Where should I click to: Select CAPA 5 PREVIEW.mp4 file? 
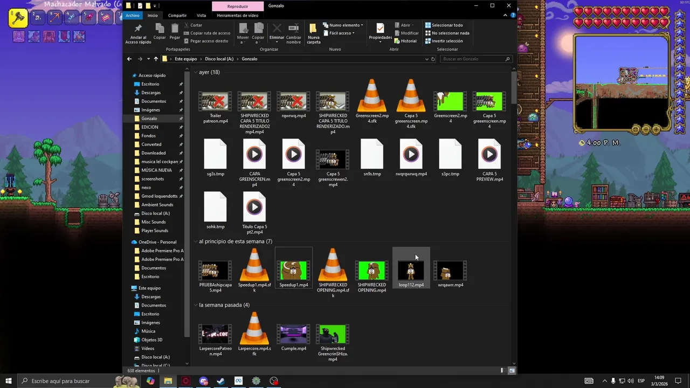[489, 160]
